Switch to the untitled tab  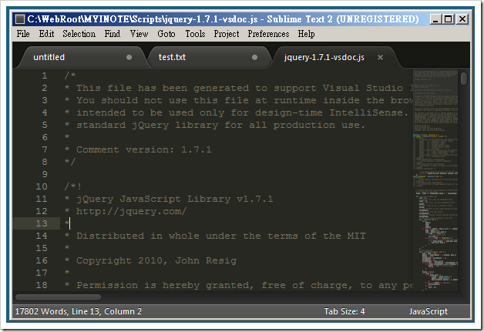click(x=82, y=57)
